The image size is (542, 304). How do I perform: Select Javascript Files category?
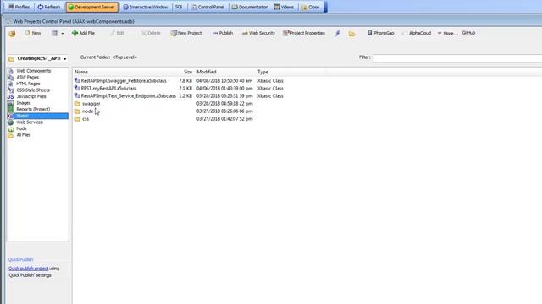point(31,96)
